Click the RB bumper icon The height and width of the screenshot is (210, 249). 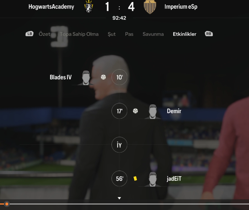[209, 34]
